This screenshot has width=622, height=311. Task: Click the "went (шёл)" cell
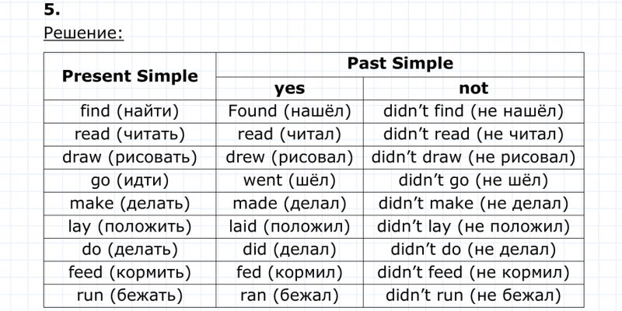(289, 181)
